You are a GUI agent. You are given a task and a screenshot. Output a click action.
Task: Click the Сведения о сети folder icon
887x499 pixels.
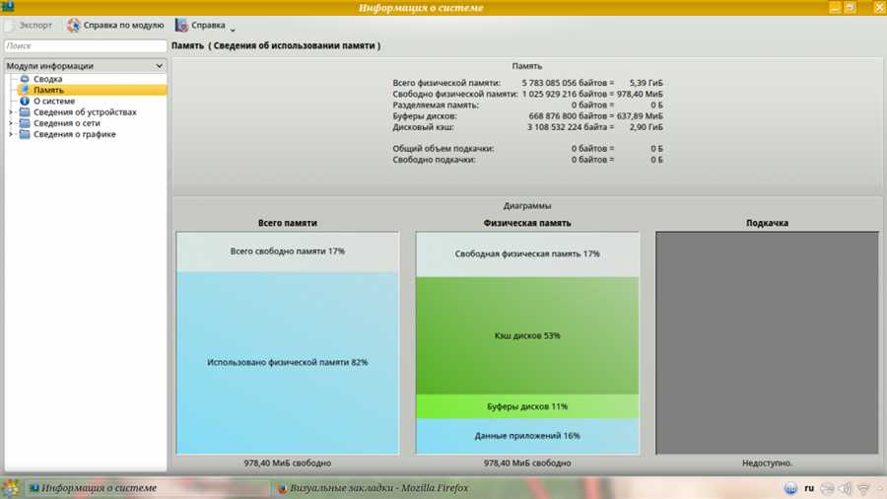25,123
